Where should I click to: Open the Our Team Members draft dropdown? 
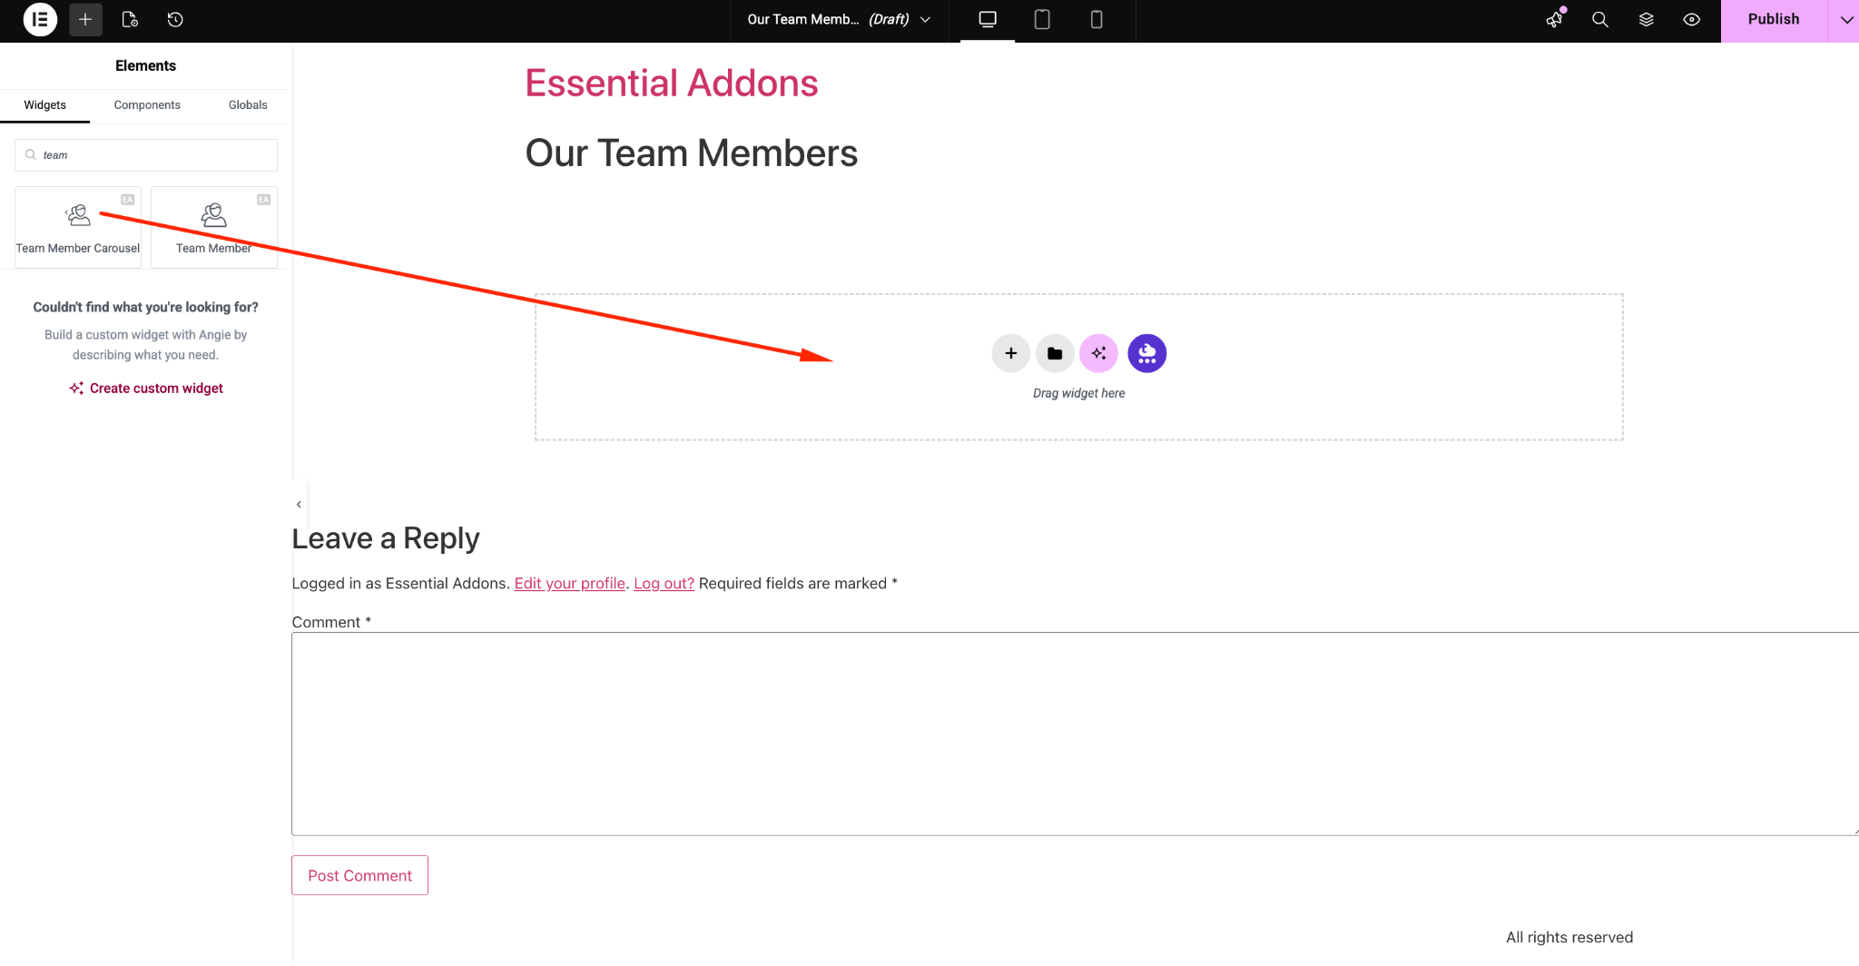click(839, 19)
